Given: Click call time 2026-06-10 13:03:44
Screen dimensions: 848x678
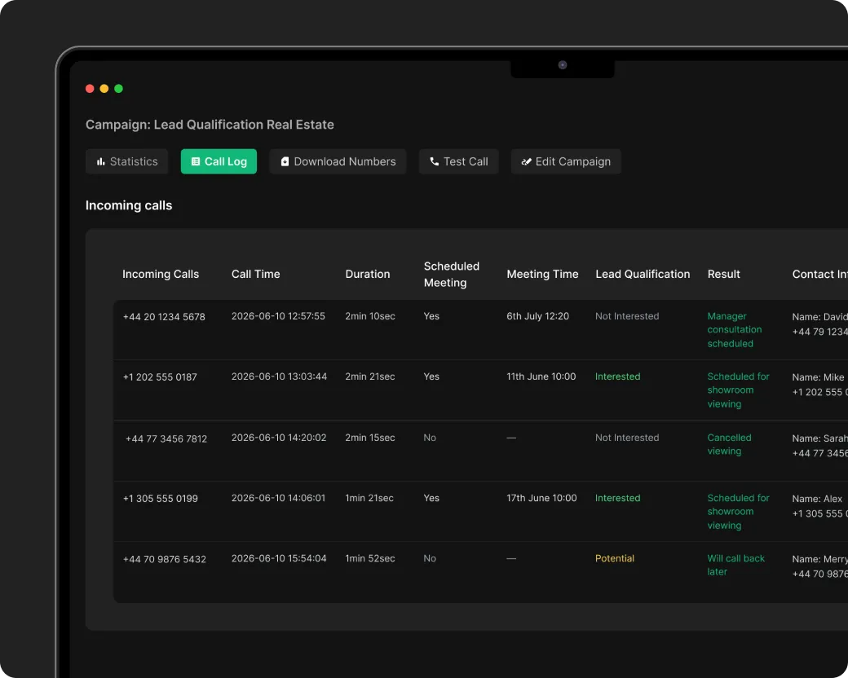Looking at the screenshot, I should click(x=279, y=376).
